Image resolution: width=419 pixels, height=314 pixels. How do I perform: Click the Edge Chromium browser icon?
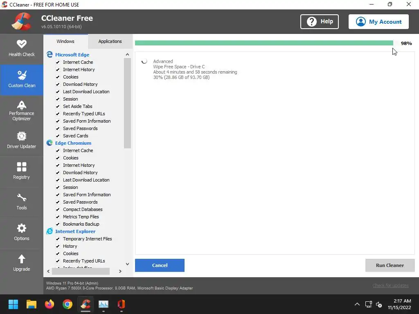(50, 143)
